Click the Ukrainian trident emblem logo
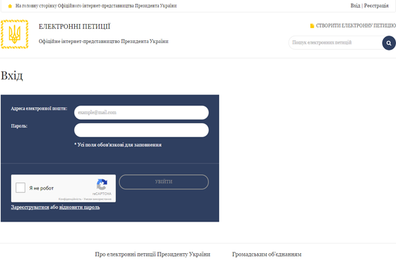 coord(14,34)
